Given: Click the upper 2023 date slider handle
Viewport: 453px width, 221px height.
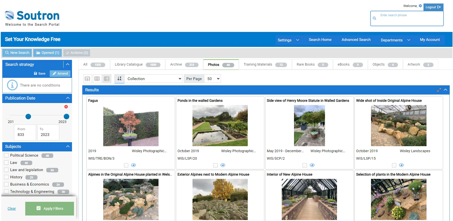Looking at the screenshot, I should 66,116.
